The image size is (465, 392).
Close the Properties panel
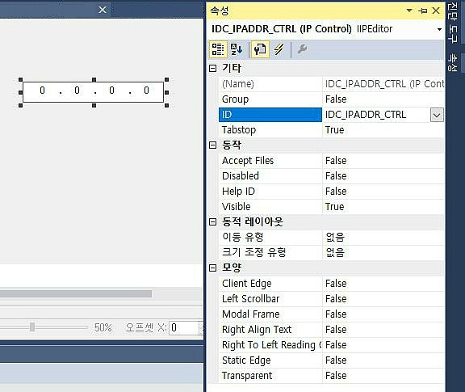pos(436,11)
